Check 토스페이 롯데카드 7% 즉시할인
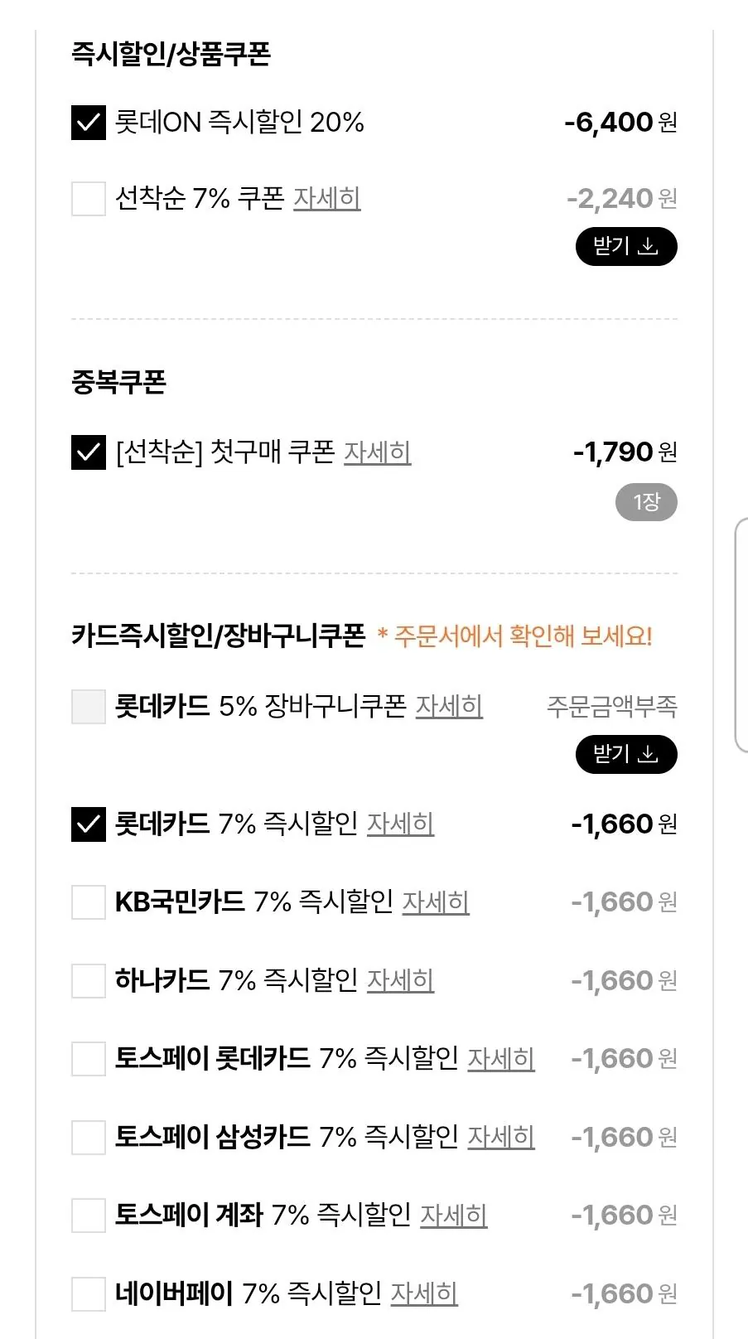The width and height of the screenshot is (748, 1339). click(x=89, y=1059)
